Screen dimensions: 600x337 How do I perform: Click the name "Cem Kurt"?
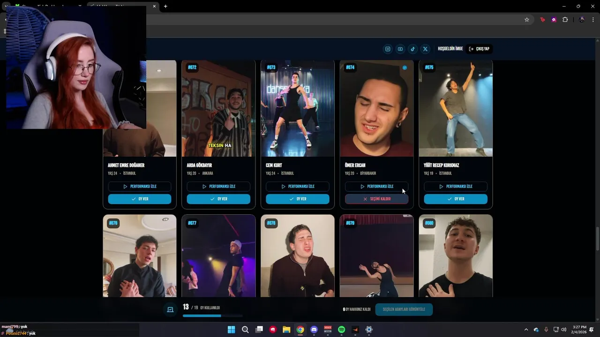(x=274, y=165)
